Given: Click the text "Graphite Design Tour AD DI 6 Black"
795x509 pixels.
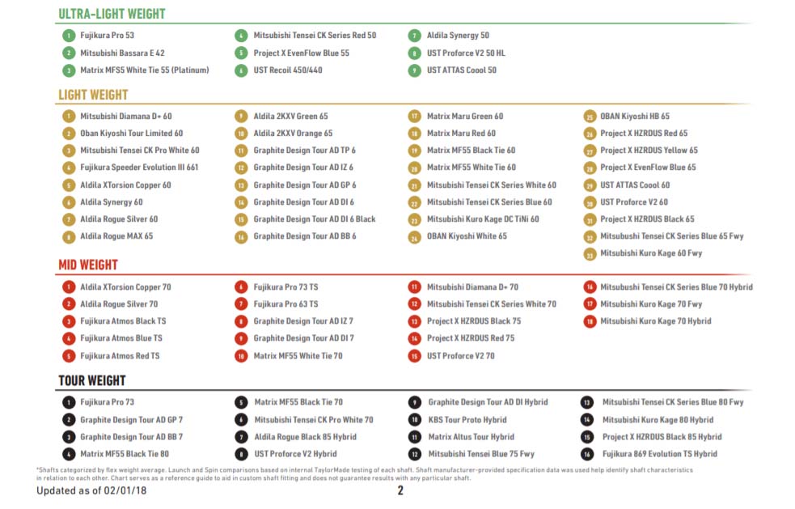Looking at the screenshot, I should click(315, 219).
